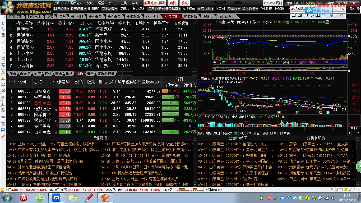Screen dimensions: 361x203
Task: Click the down arrow icon in sidebar
Action: click(3, 29)
